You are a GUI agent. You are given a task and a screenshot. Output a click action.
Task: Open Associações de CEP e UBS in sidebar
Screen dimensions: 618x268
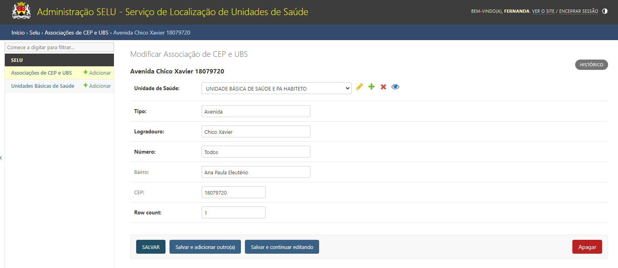(x=41, y=73)
